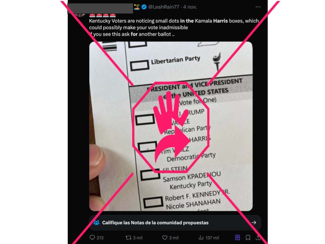Click the share upload icon

[258, 238]
